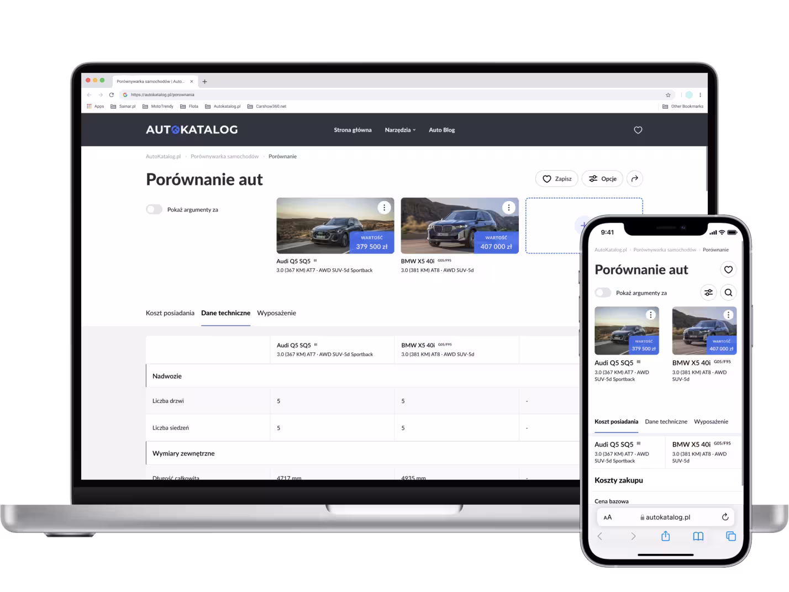Click the AutoKatalog logo in header
Image resolution: width=789 pixels, height=592 pixels.
click(x=192, y=130)
